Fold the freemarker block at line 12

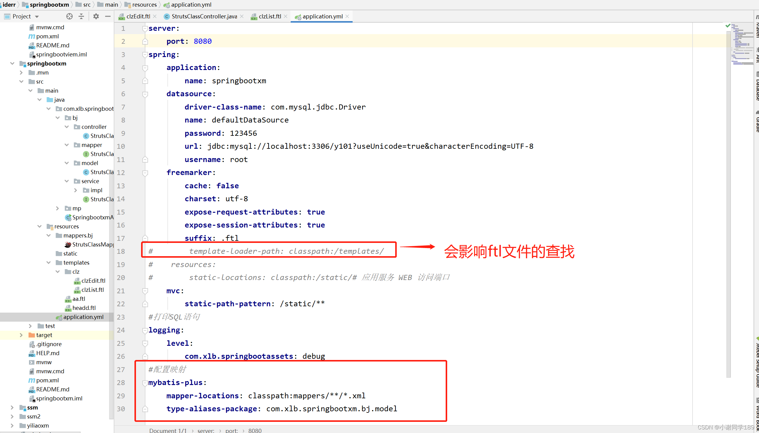pyautogui.click(x=145, y=173)
